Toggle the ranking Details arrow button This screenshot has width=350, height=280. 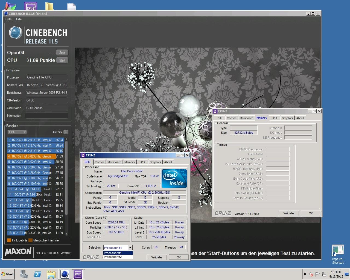(66, 132)
